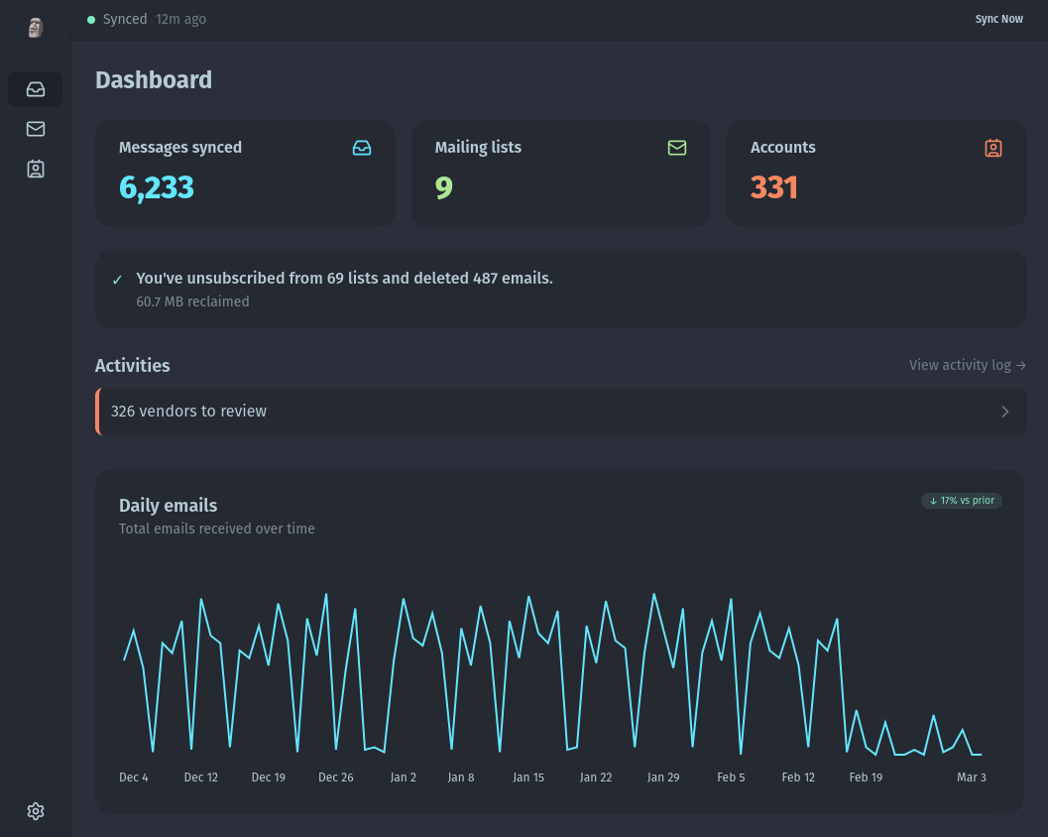This screenshot has width=1048, height=837.
Task: Select the Accounts count card
Action: (876, 174)
